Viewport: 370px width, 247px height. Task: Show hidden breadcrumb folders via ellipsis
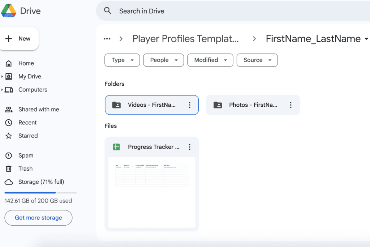pos(107,39)
